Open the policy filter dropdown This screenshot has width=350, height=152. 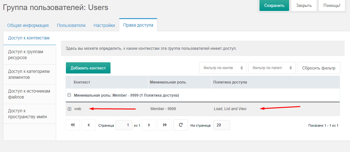272,68
